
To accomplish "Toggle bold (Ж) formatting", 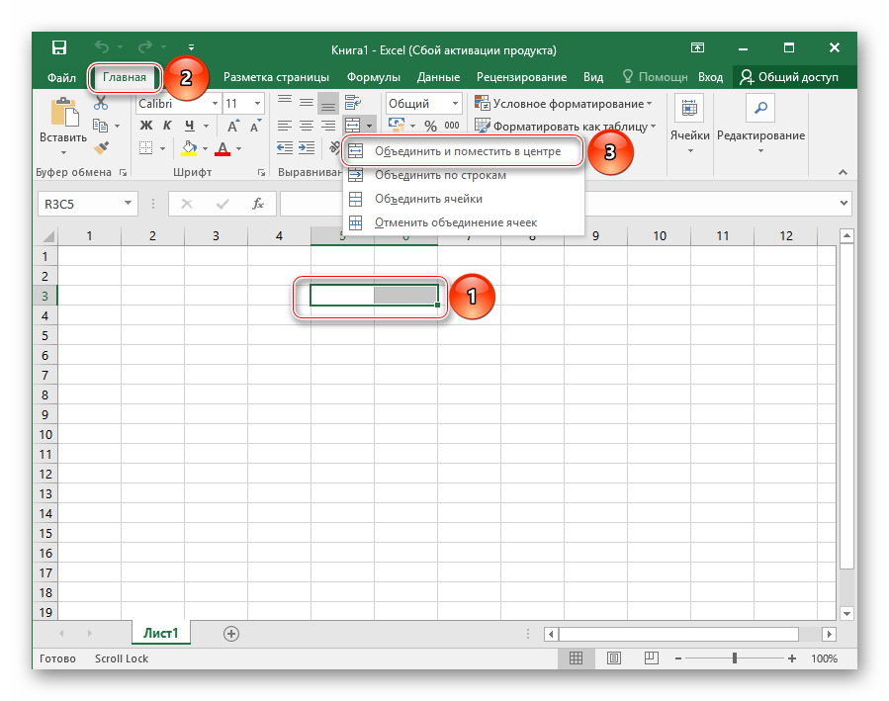I will (146, 126).
